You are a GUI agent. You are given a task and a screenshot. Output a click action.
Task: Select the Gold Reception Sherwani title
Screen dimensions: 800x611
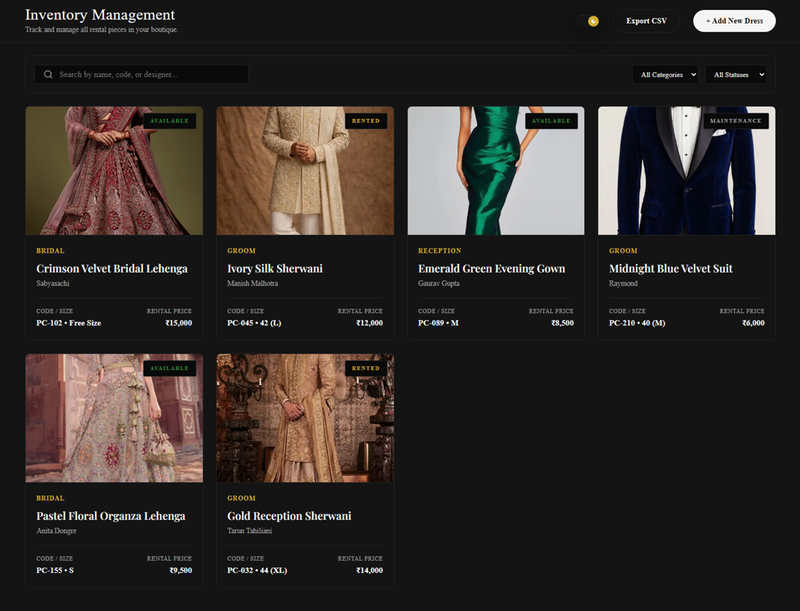[289, 516]
